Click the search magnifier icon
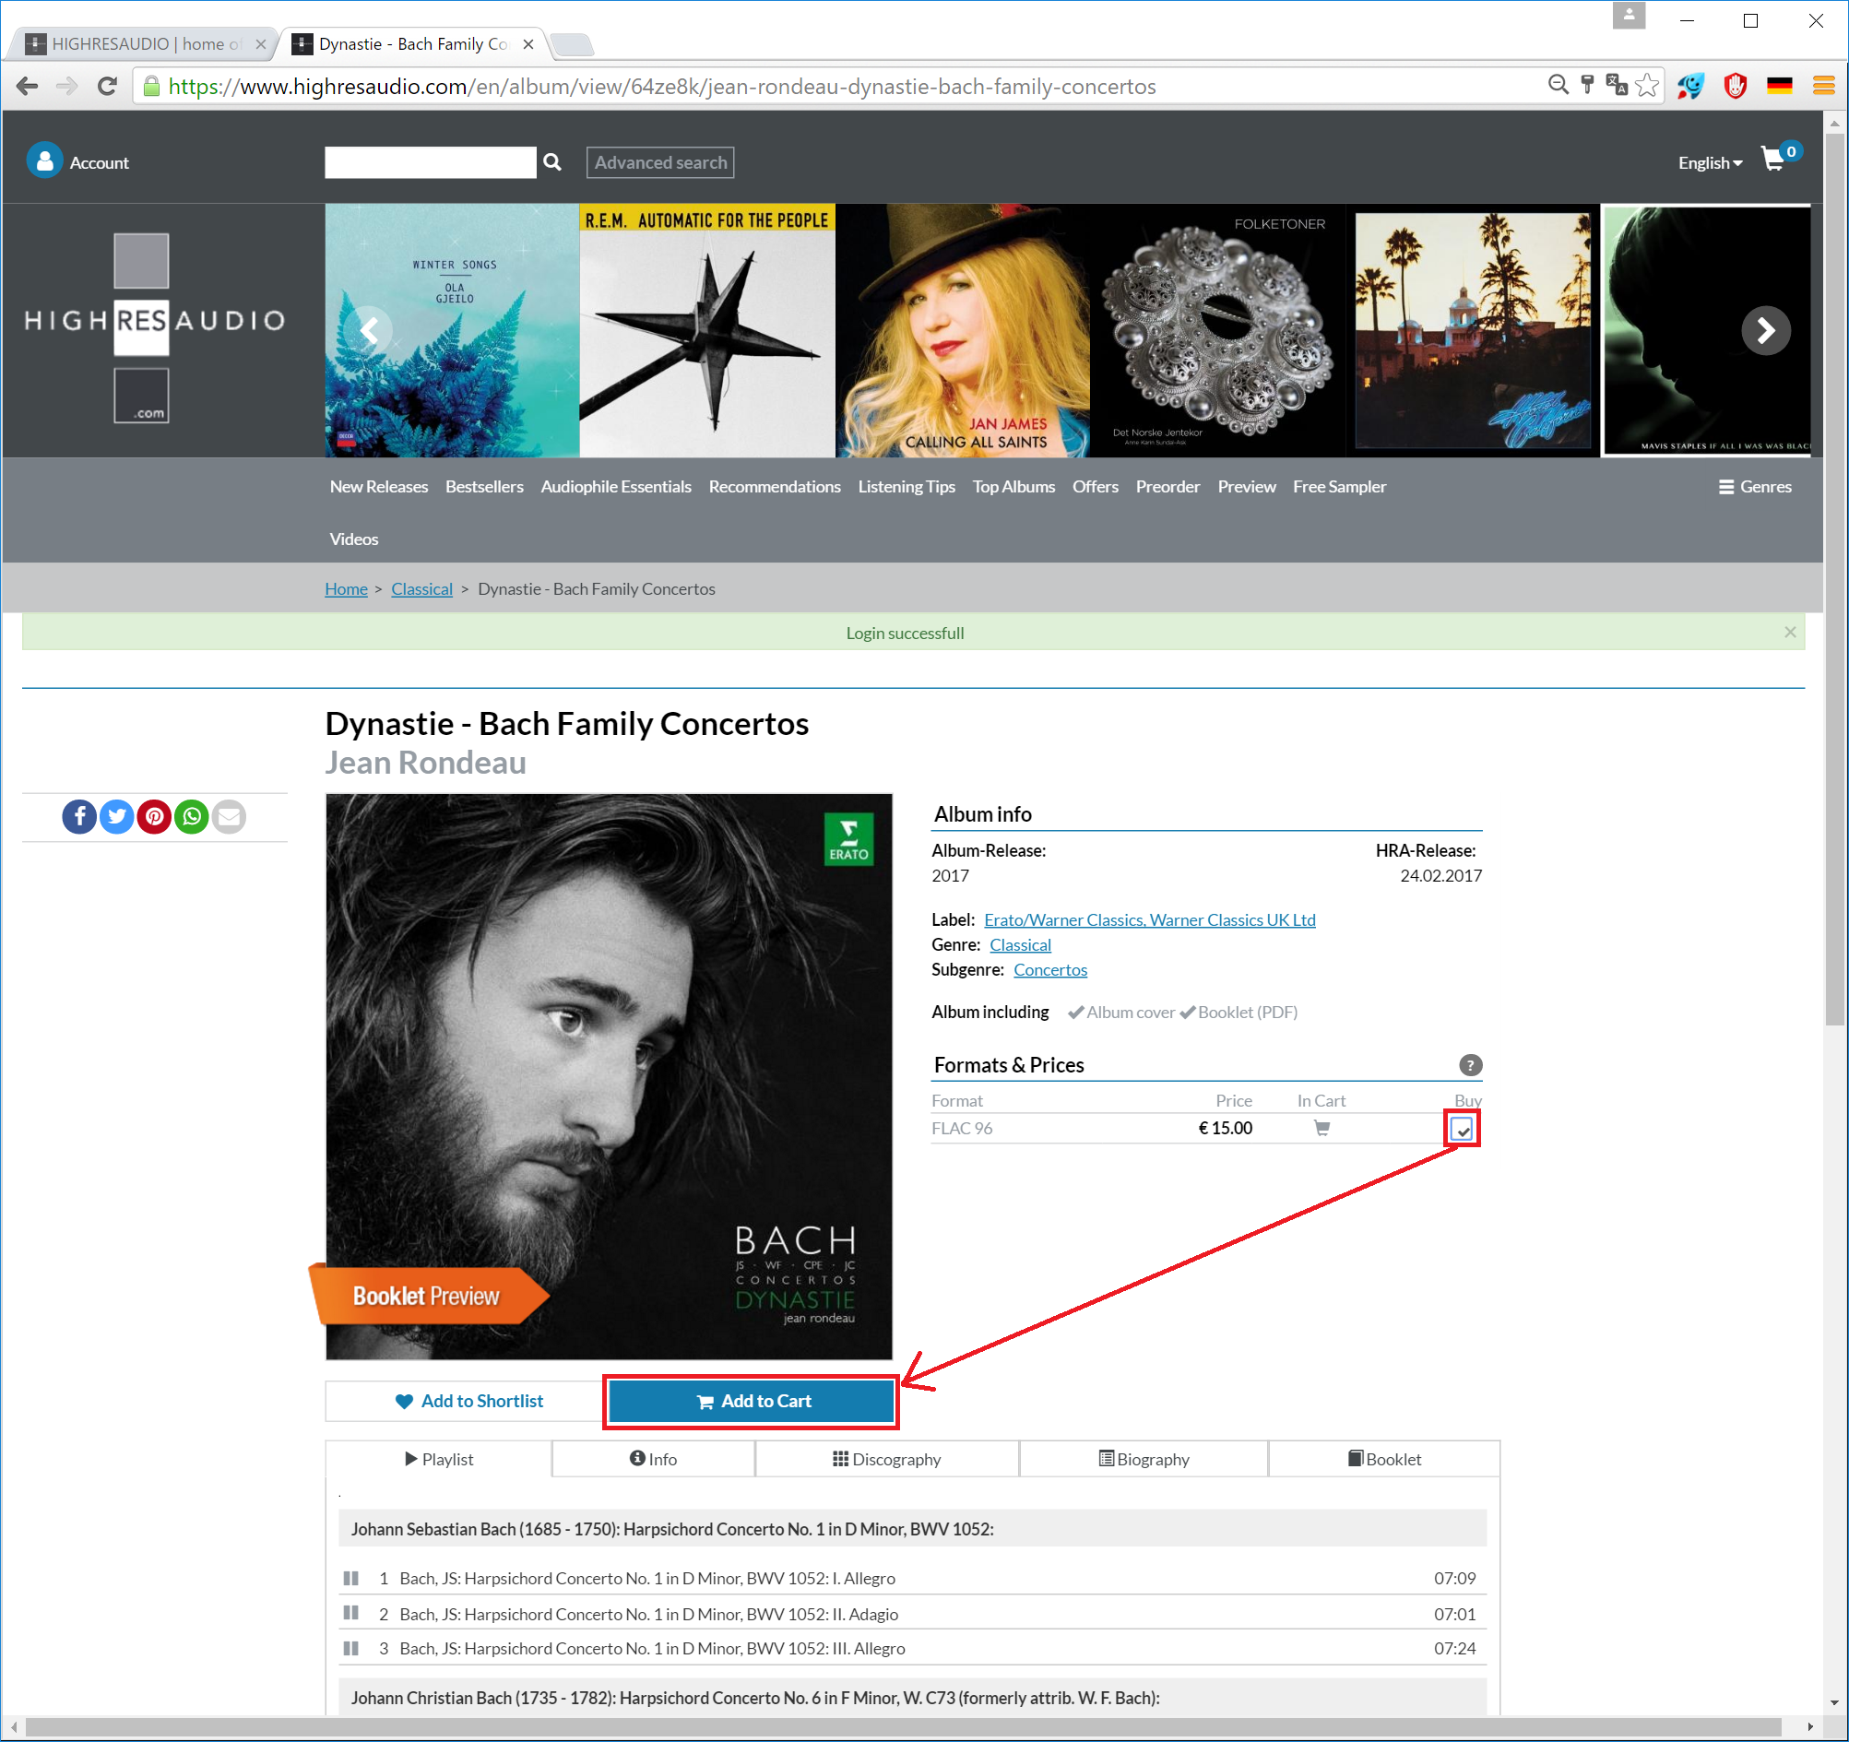 [x=552, y=161]
